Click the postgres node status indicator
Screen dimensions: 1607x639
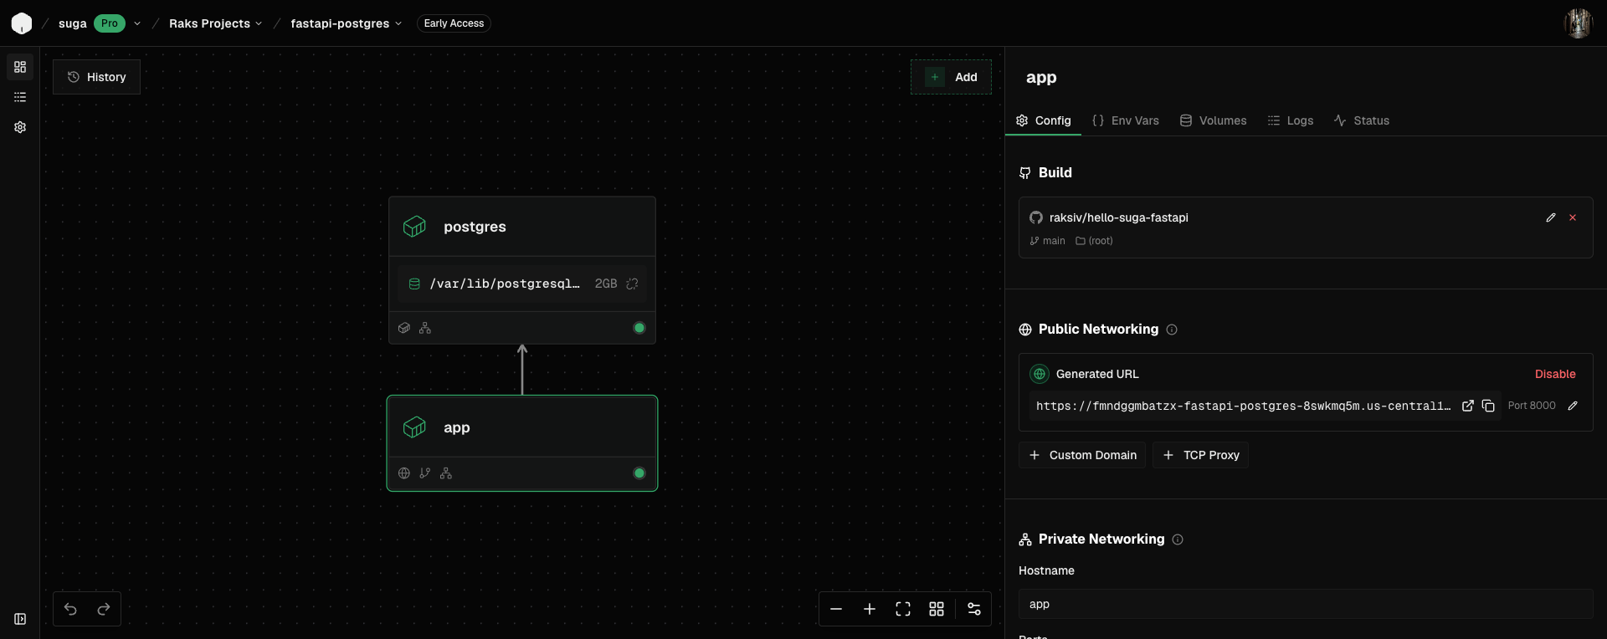pos(639,328)
